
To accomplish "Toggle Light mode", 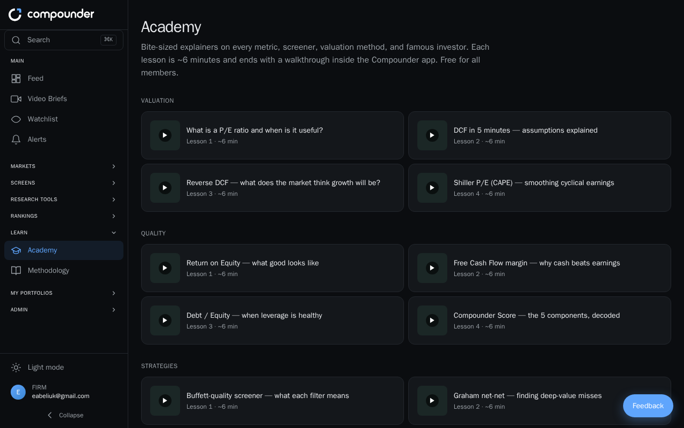I will (x=64, y=368).
